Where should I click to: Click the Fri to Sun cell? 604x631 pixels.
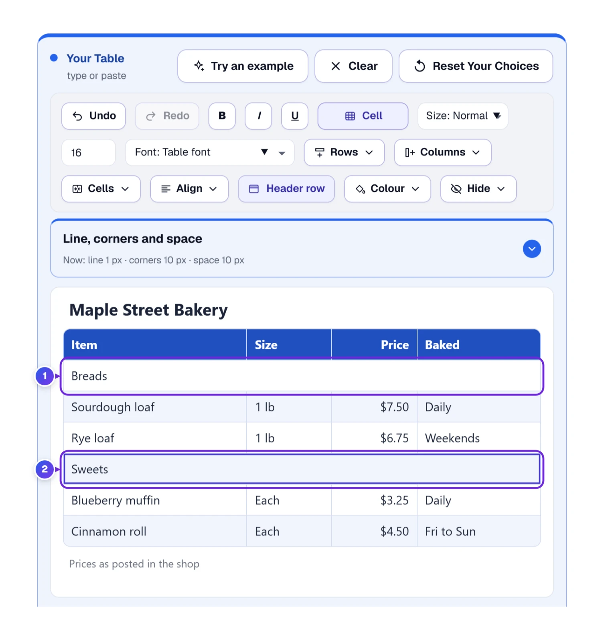point(479,531)
